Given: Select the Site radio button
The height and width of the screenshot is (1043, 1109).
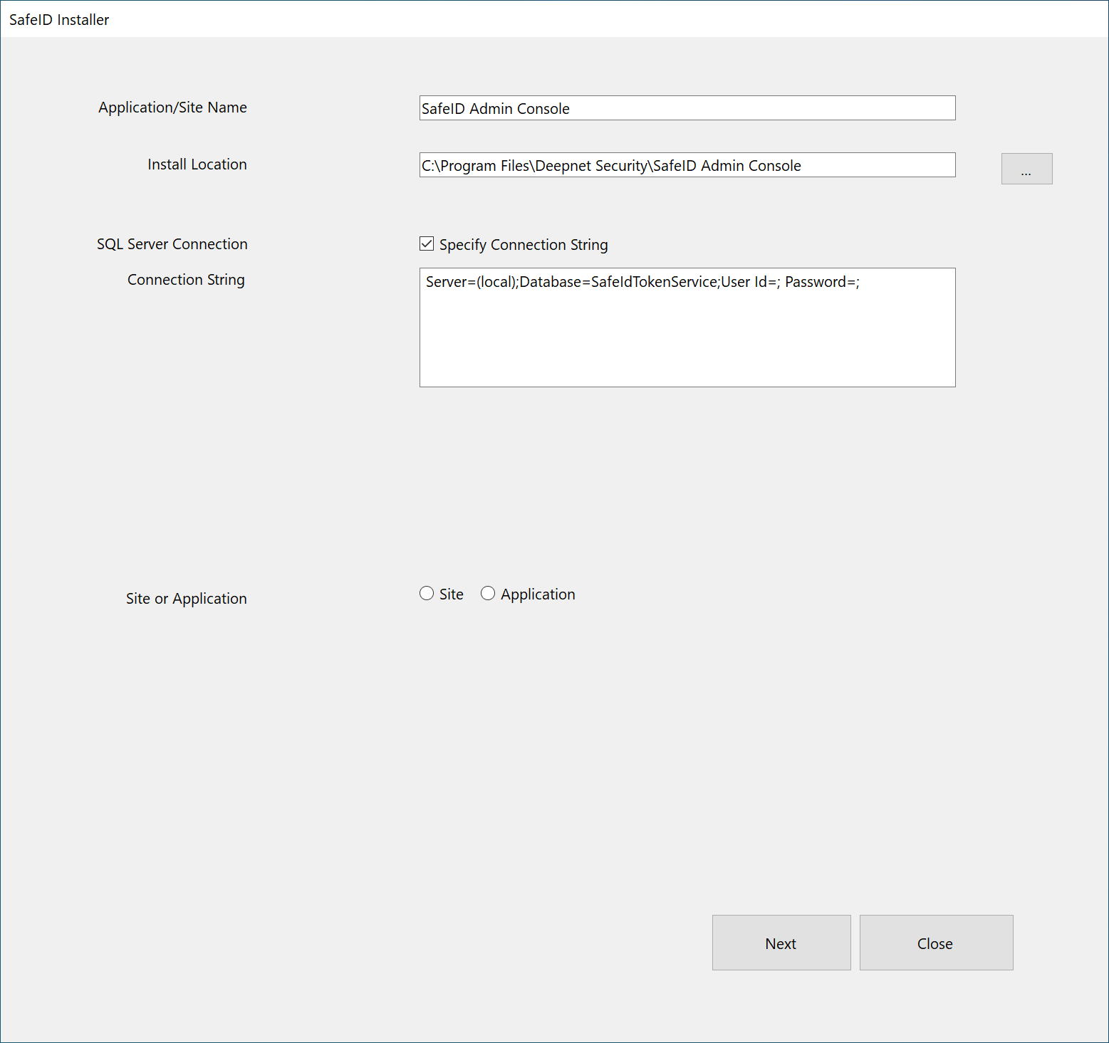Looking at the screenshot, I should 427,594.
